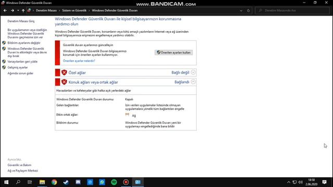Open the blue square taskbar app

pyautogui.click(x=90, y=182)
